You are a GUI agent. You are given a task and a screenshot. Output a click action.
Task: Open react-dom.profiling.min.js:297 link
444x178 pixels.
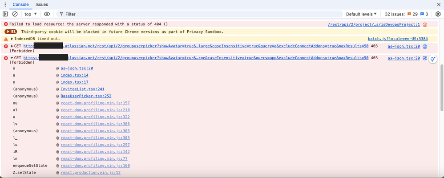pyautogui.click(x=95, y=145)
